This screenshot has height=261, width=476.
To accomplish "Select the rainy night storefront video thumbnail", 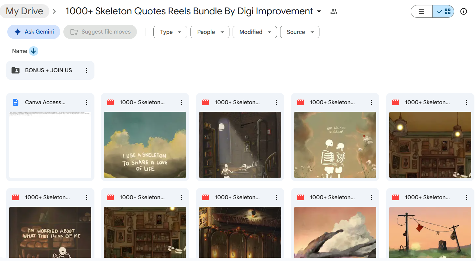I will point(240,232).
